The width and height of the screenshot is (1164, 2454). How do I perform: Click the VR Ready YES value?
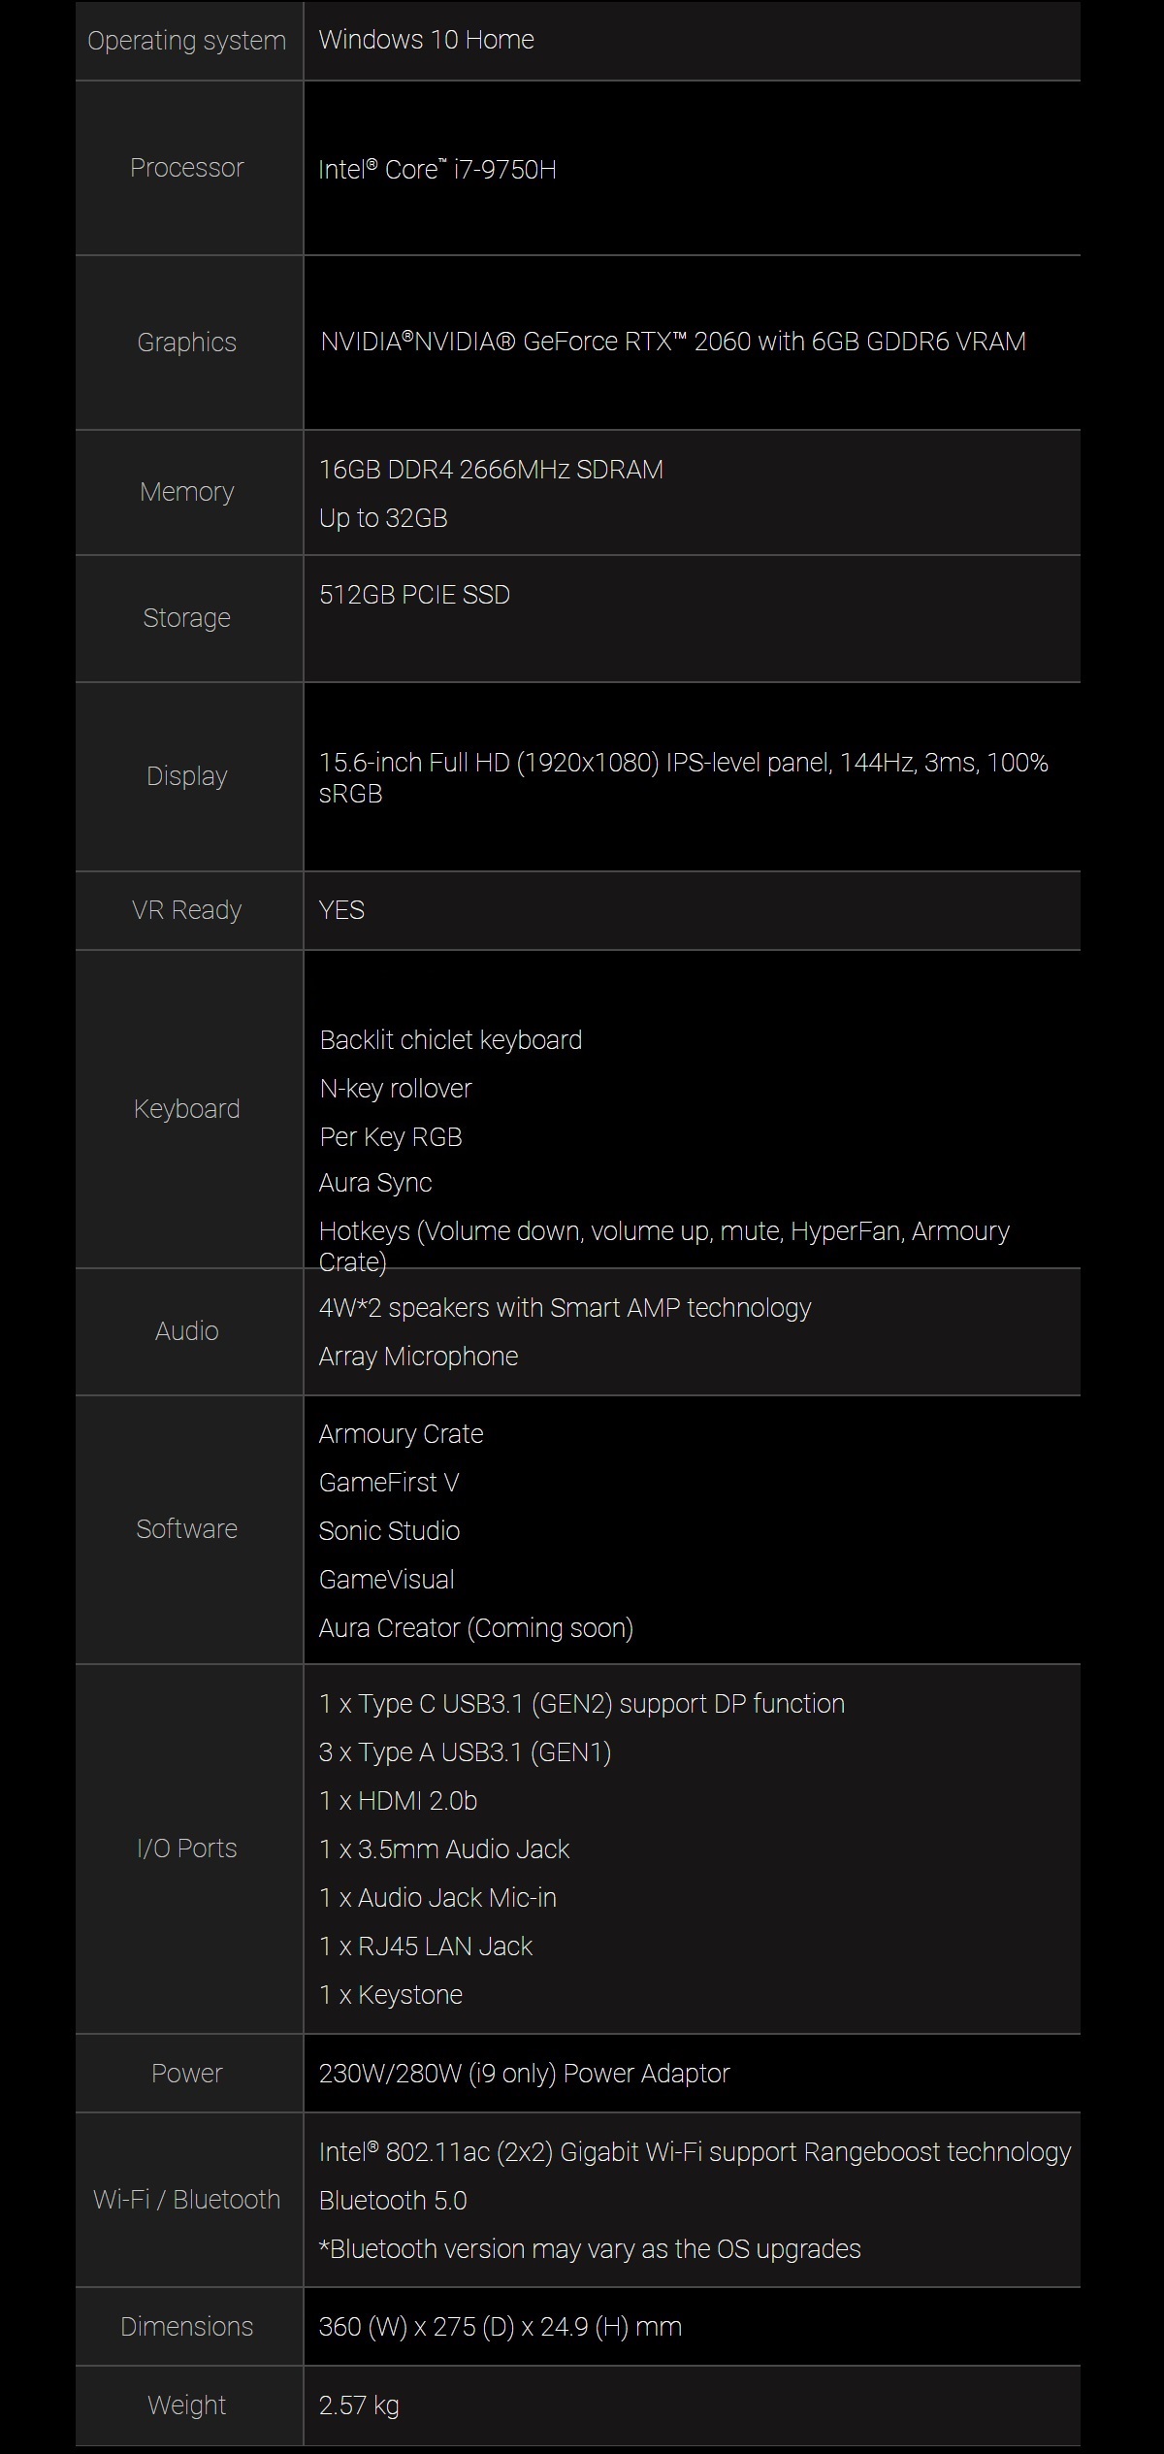pos(341,910)
